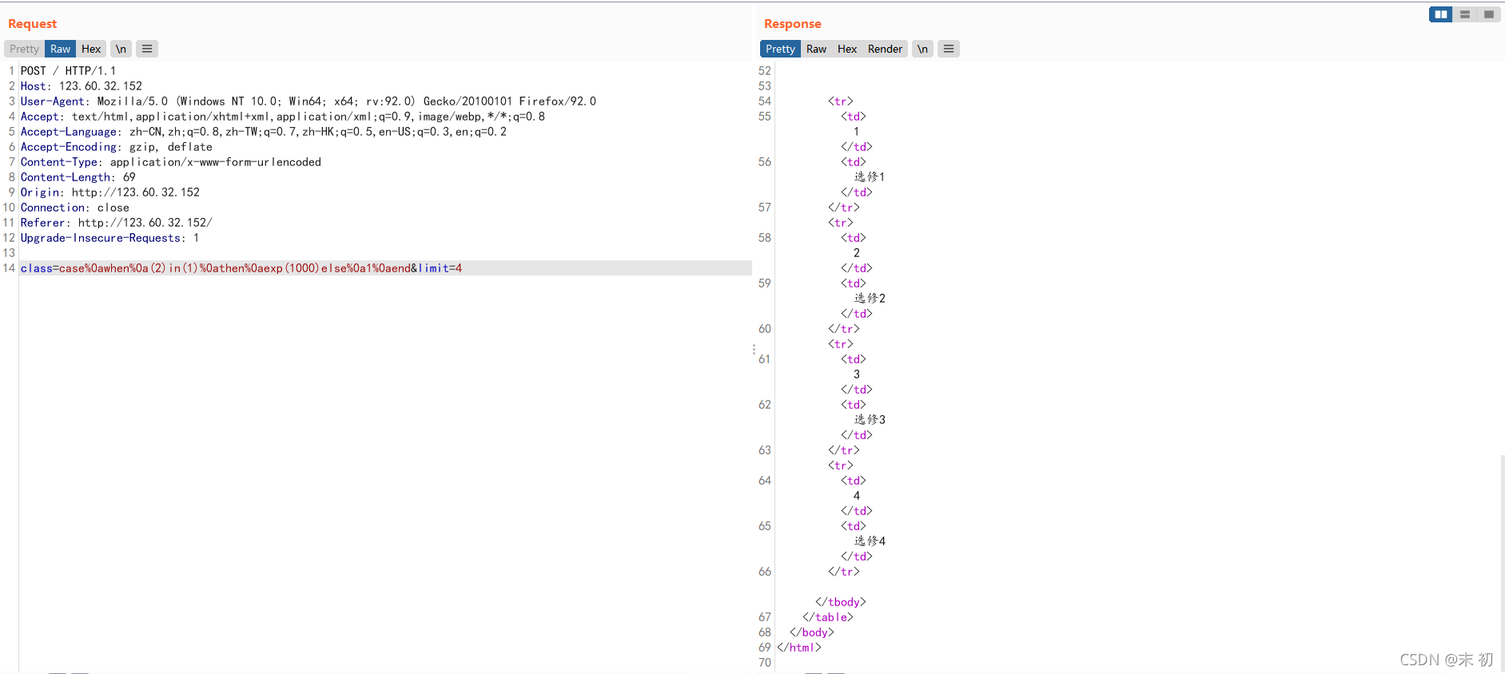Click the Accept-Language header line

264,132
